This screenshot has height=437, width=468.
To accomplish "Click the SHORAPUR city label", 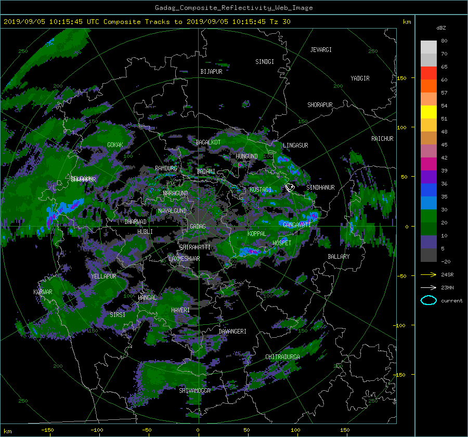I will (x=320, y=105).
